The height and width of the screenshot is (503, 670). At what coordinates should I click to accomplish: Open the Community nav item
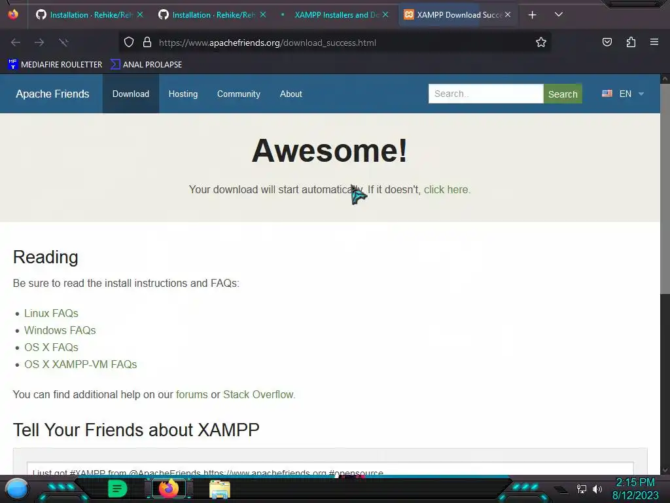coord(238,94)
